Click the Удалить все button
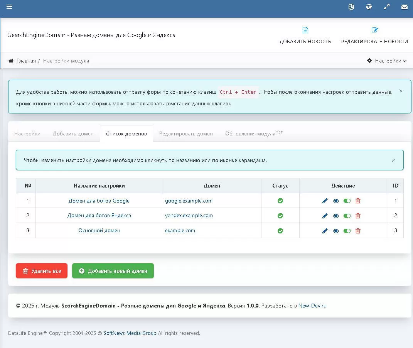The image size is (413, 348). click(42, 271)
